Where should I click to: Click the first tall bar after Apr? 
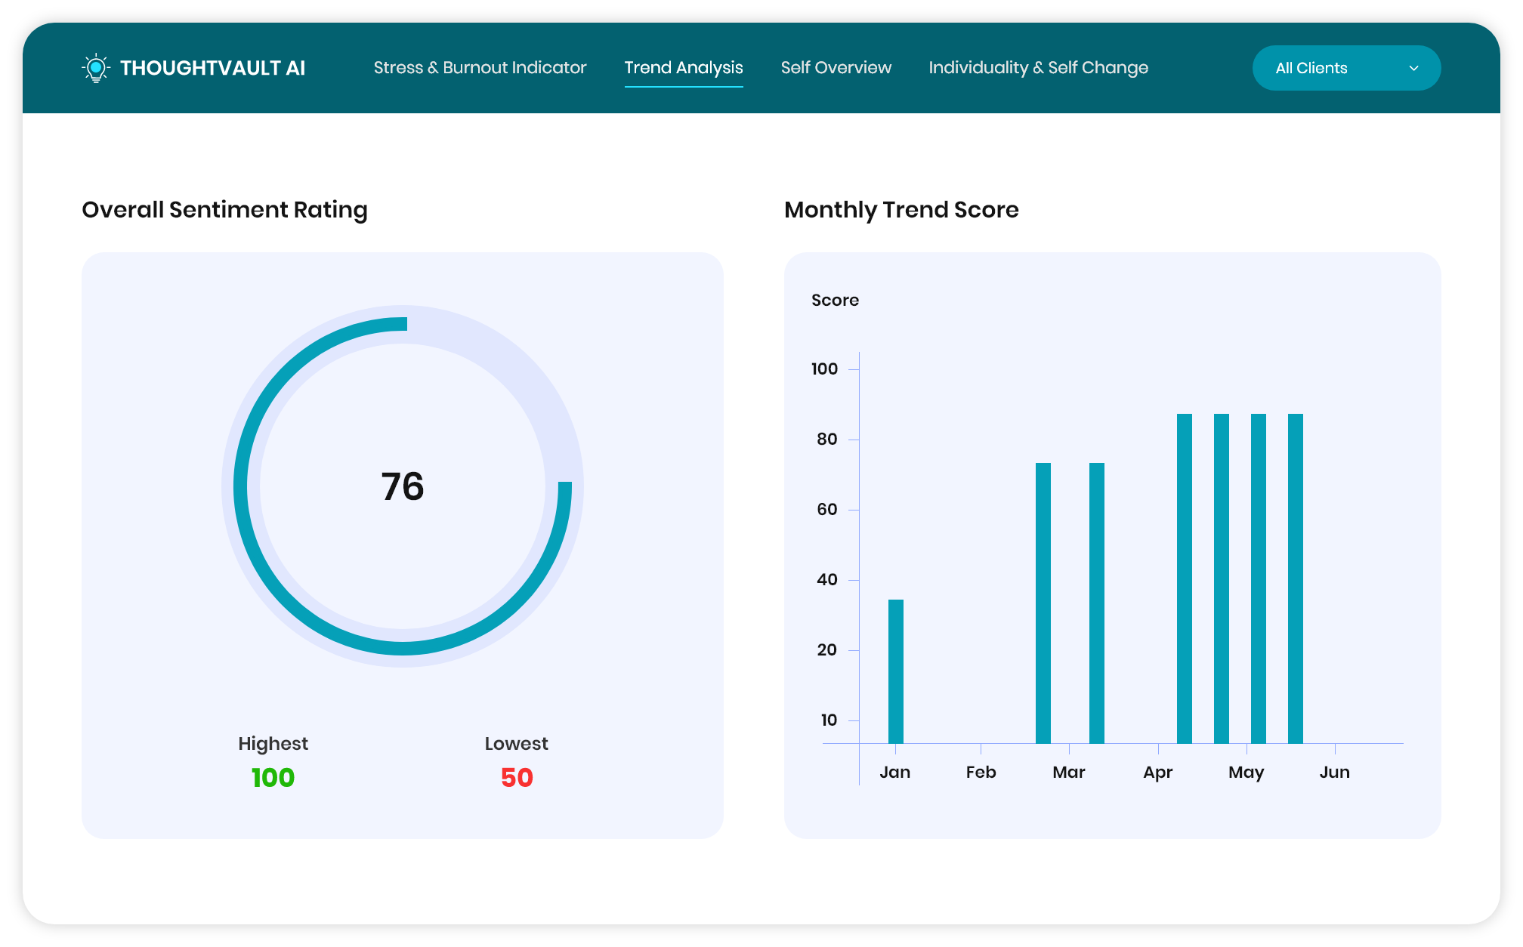(x=1184, y=578)
